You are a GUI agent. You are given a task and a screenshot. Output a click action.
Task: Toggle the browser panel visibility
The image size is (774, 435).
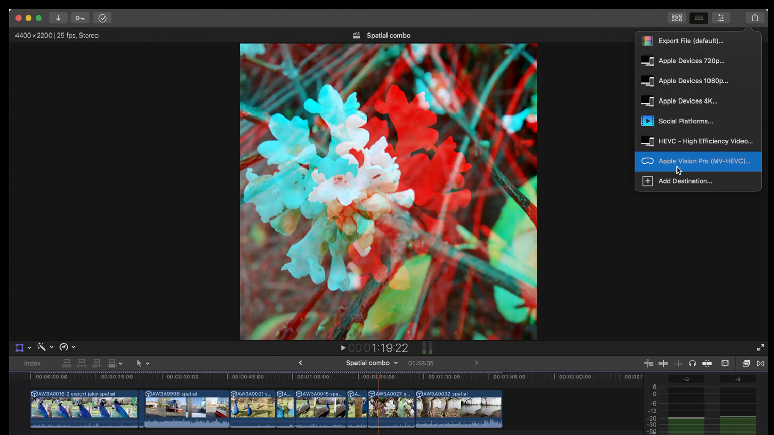[676, 18]
